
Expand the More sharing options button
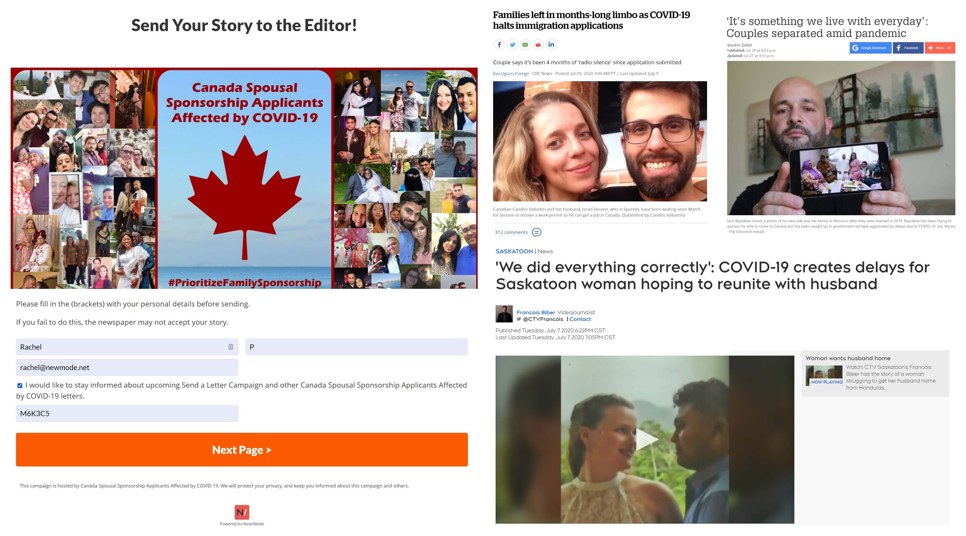(940, 48)
